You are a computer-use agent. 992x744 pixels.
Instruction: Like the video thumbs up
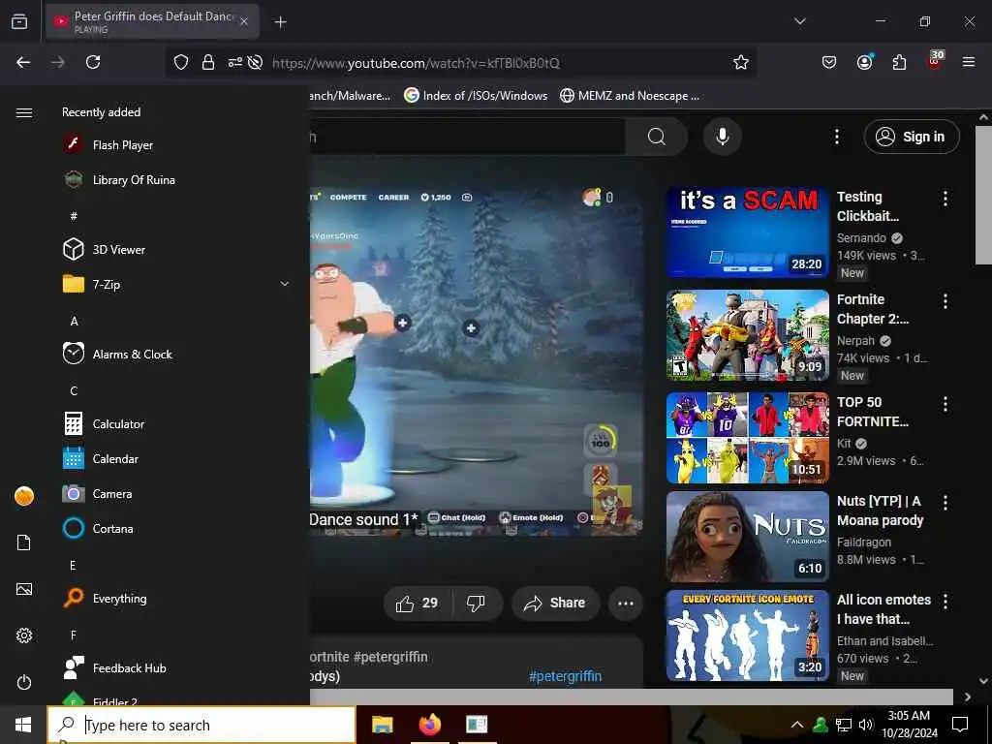click(x=417, y=603)
